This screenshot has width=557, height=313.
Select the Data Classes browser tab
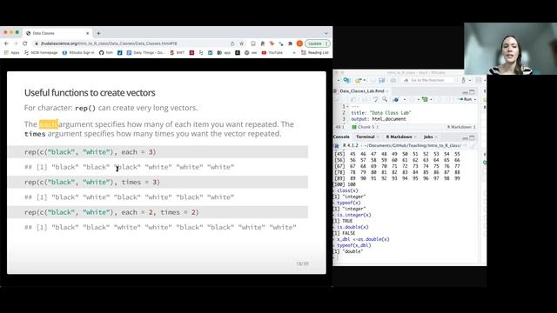(57, 33)
